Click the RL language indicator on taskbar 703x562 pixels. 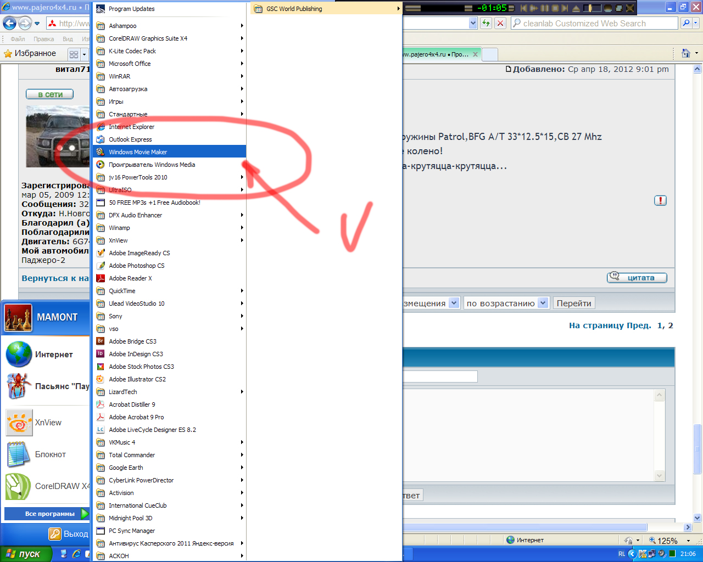coord(622,554)
